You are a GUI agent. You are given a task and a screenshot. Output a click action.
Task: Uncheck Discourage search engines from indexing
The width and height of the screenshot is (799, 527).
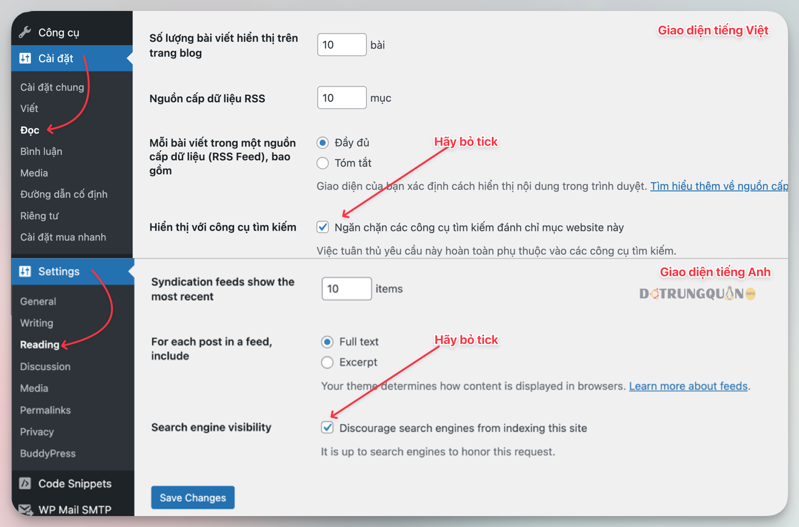[327, 428]
